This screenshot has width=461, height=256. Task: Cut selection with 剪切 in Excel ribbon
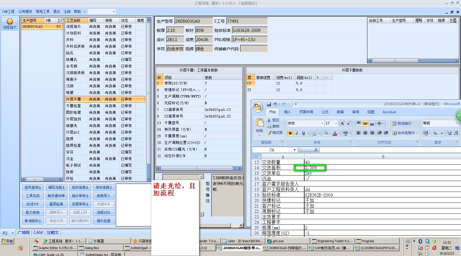[273, 120]
